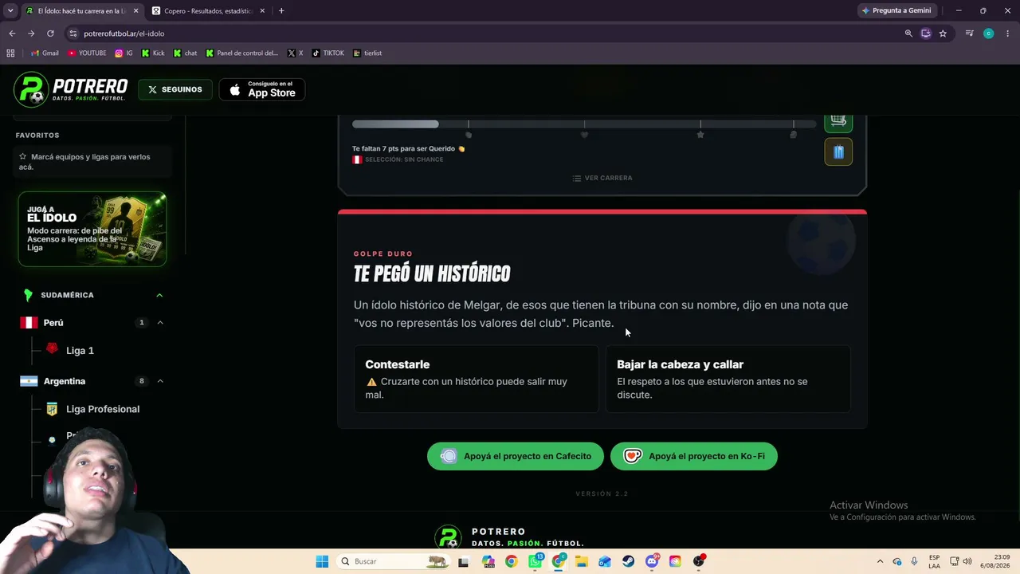Image resolution: width=1020 pixels, height=574 pixels.
Task: Click the address bar URL
Action: tap(124, 33)
